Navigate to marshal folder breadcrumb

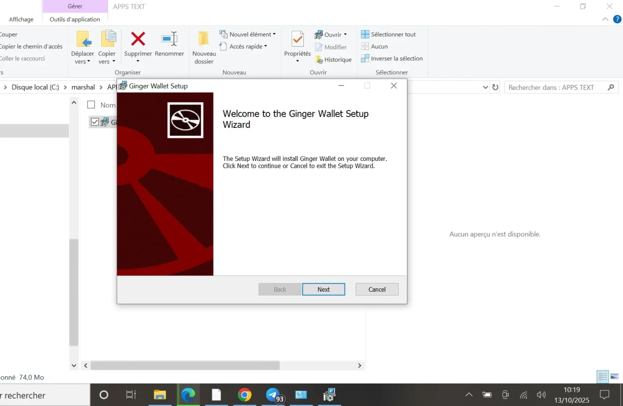(x=83, y=88)
